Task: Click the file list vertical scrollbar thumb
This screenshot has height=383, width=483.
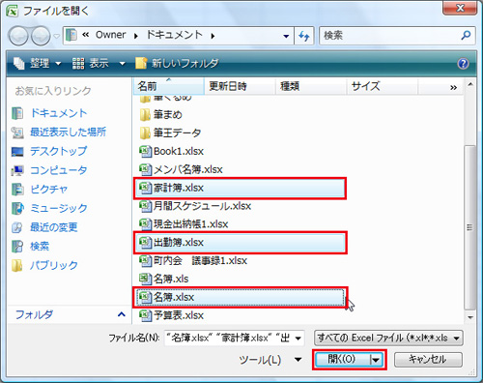Action: coord(470,227)
